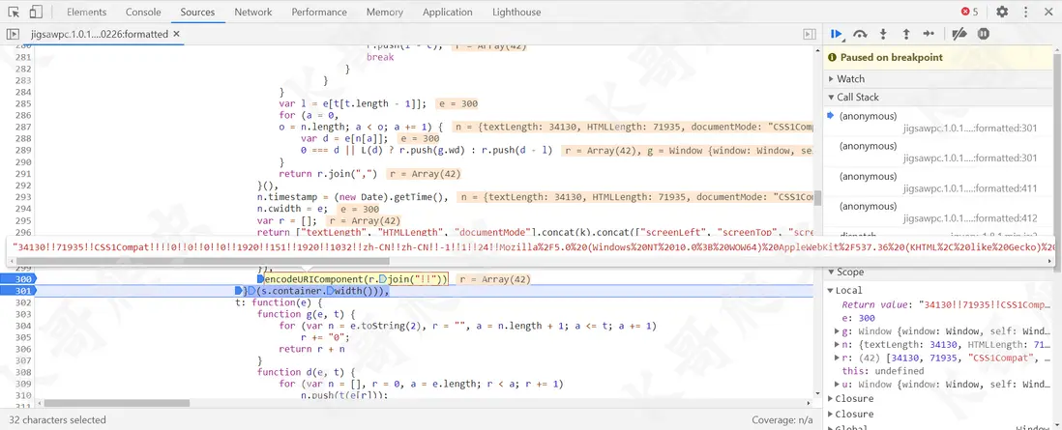Image resolution: width=1062 pixels, height=430 pixels.
Task: Switch to the Network tab
Action: click(252, 12)
